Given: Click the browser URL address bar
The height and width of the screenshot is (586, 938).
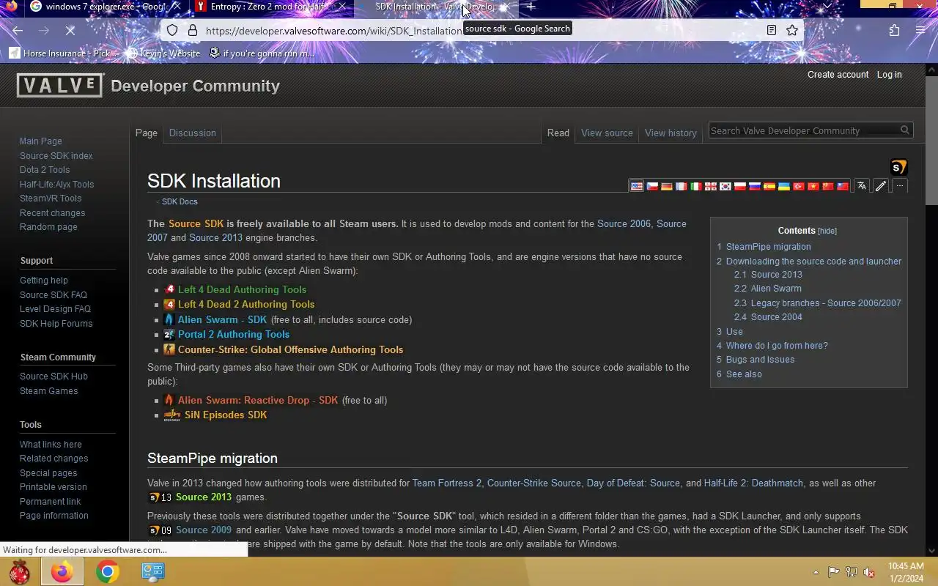Looking at the screenshot, I should pyautogui.click(x=481, y=31).
